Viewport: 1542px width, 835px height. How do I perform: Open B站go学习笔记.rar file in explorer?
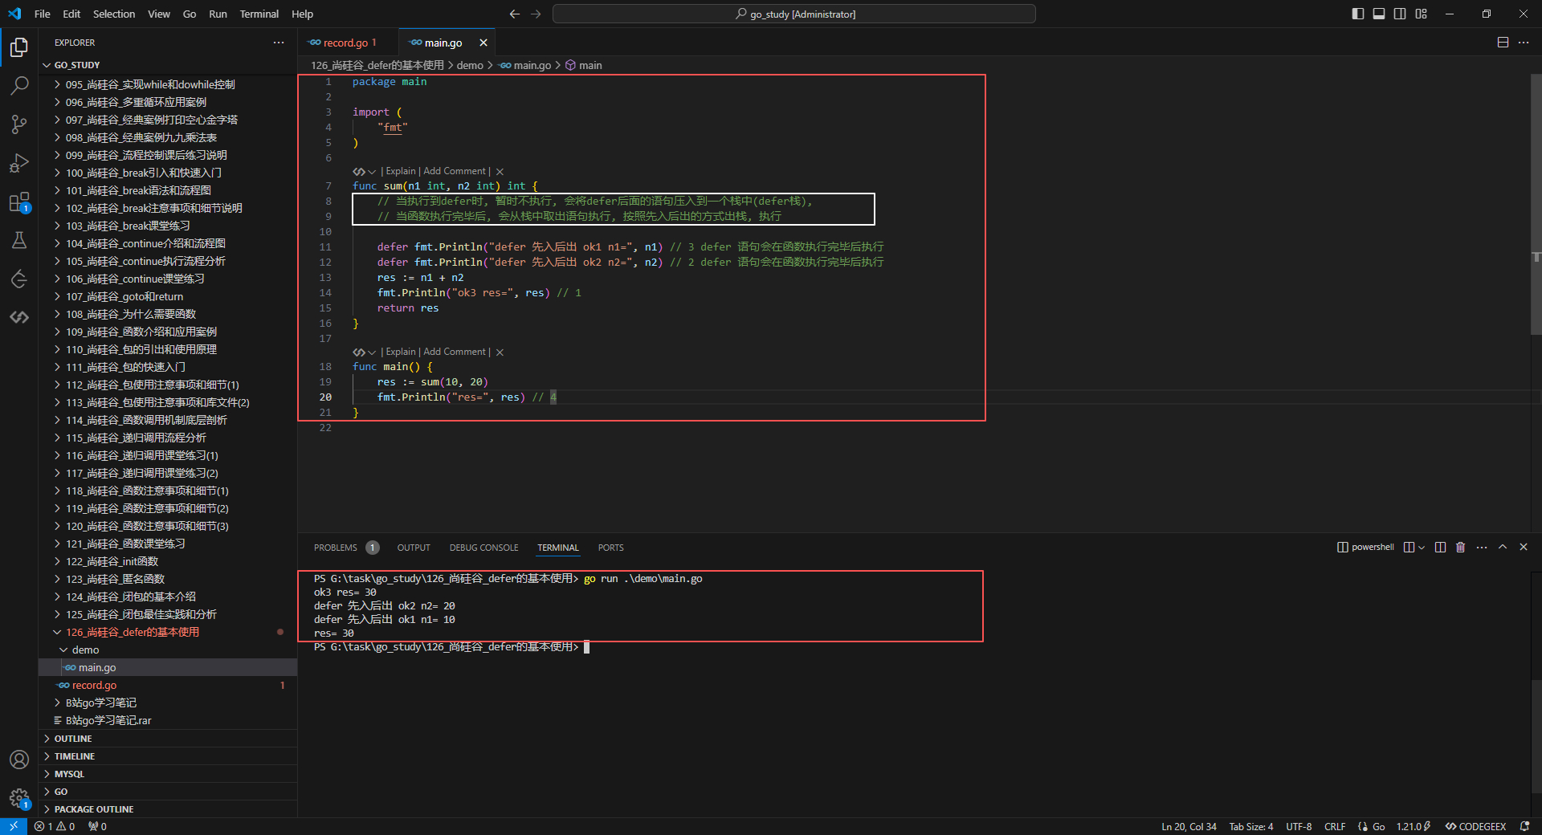(x=168, y=720)
